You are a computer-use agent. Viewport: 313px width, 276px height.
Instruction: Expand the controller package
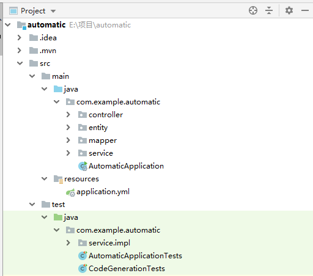68,115
